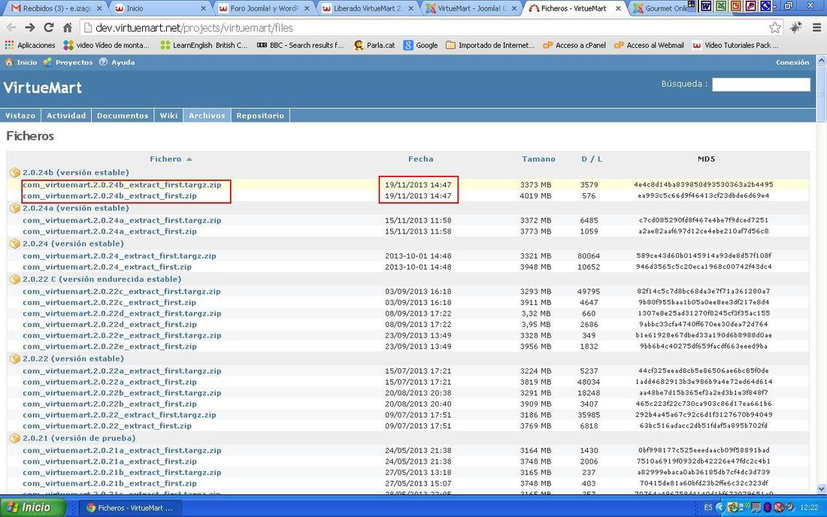This screenshot has height=517, width=827.
Task: Click the Access key icon in Office shortcut bar
Action: coord(750,6)
